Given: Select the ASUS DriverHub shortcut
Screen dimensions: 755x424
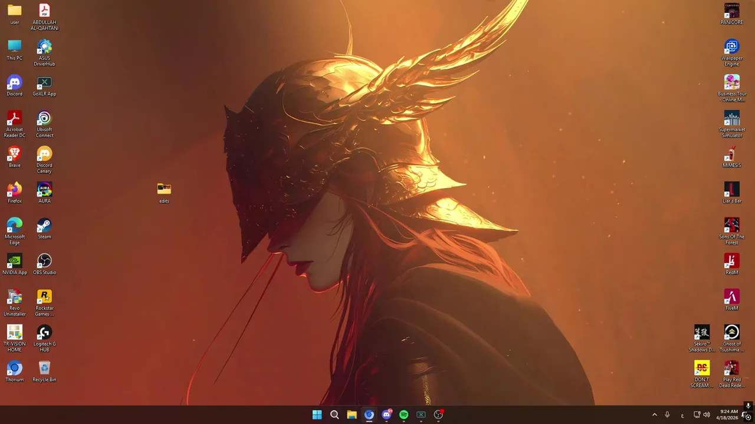Looking at the screenshot, I should (x=44, y=52).
